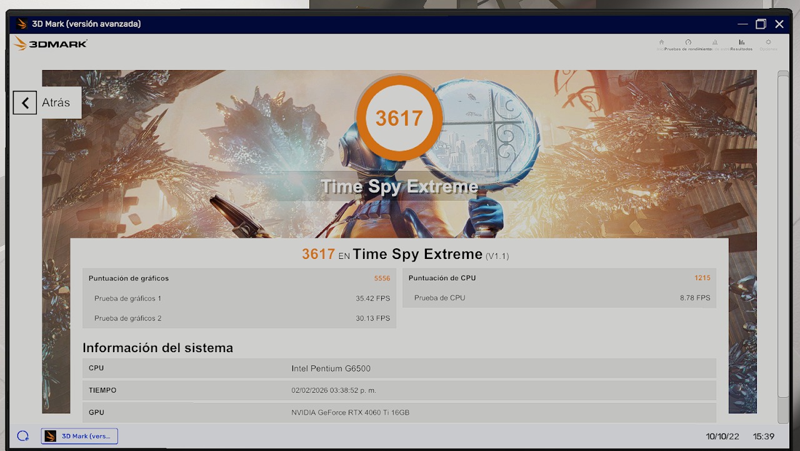Click the CPU Intel Pentium G6500 row
Screen dimensions: 800x451
click(399, 368)
